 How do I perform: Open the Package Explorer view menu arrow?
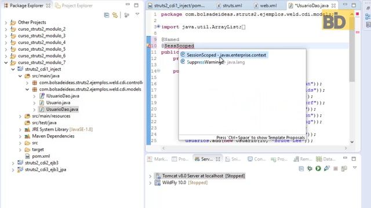137,14
